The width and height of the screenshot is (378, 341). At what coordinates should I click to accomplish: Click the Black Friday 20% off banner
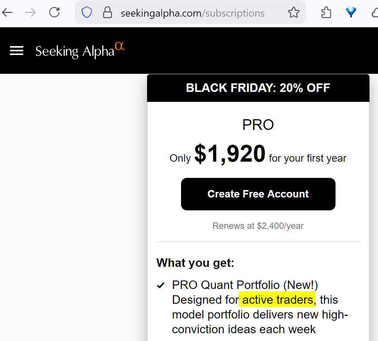(x=258, y=88)
